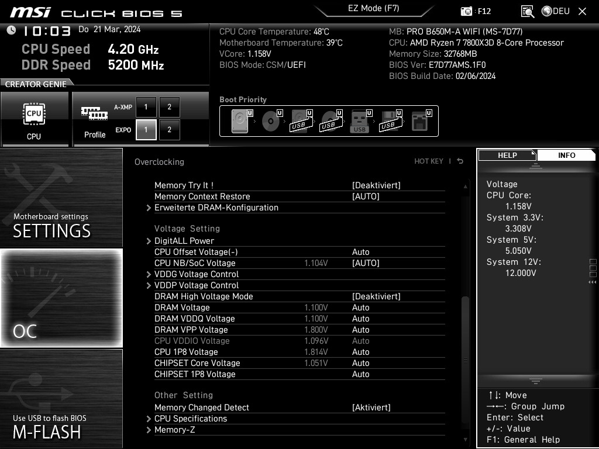
Task: Enable EXPO profile 2
Action: (x=169, y=130)
